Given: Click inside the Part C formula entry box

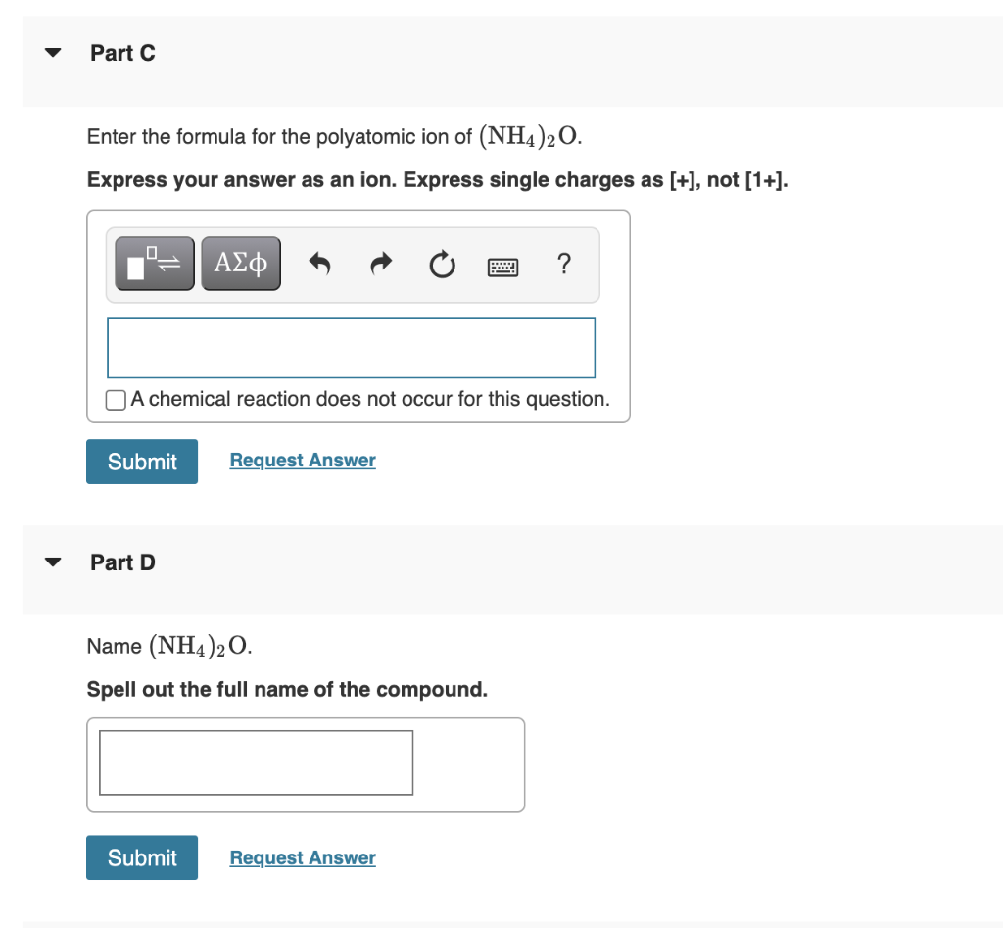Looking at the screenshot, I should 351,347.
